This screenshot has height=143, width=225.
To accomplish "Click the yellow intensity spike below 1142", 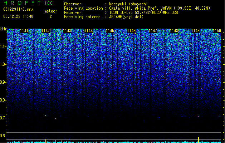I will (46, 141).
